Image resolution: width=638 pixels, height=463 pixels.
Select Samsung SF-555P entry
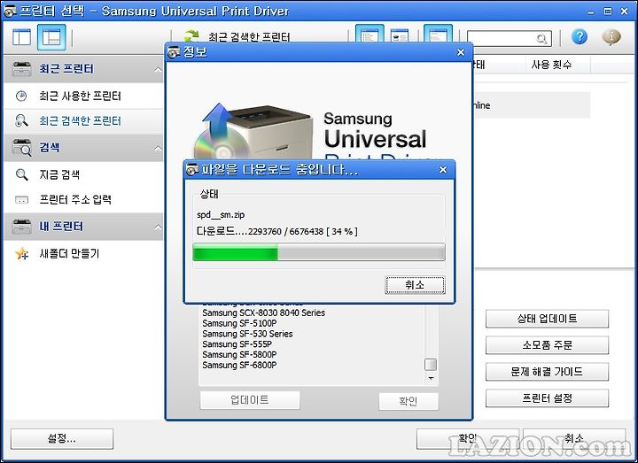tap(237, 344)
